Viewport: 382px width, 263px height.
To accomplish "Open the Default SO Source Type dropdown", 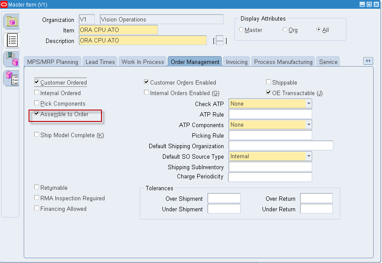I will 309,156.
